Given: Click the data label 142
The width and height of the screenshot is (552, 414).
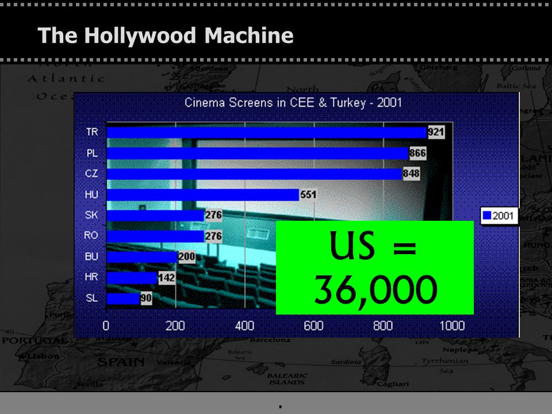Looking at the screenshot, I should click(166, 278).
